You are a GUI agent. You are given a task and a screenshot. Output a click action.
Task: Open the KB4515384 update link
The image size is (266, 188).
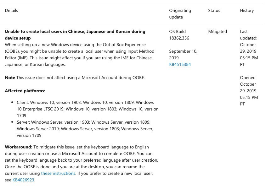point(180,64)
